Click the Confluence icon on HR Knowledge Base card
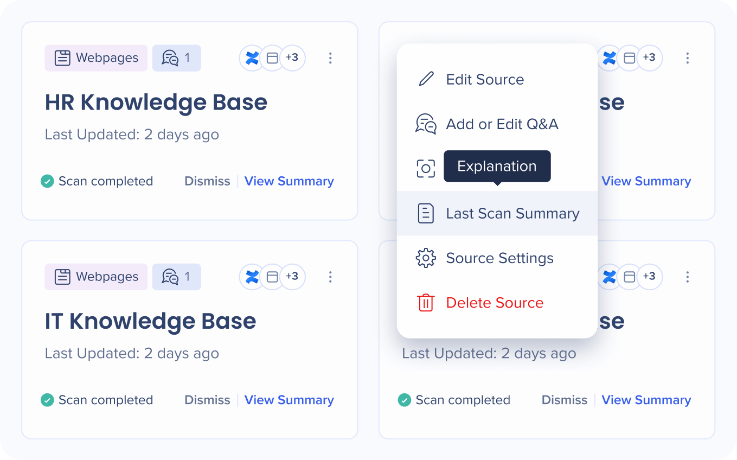Viewport: 737px width, 460px height. (x=252, y=58)
